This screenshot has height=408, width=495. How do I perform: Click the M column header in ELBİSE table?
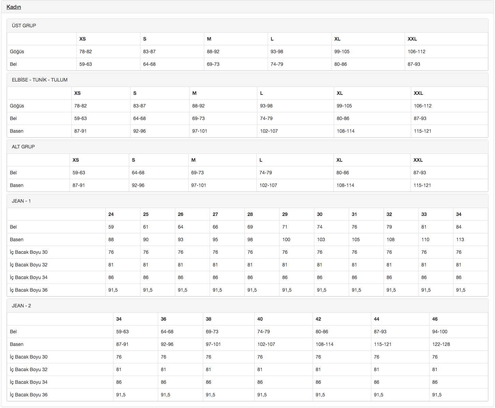[x=194, y=93]
